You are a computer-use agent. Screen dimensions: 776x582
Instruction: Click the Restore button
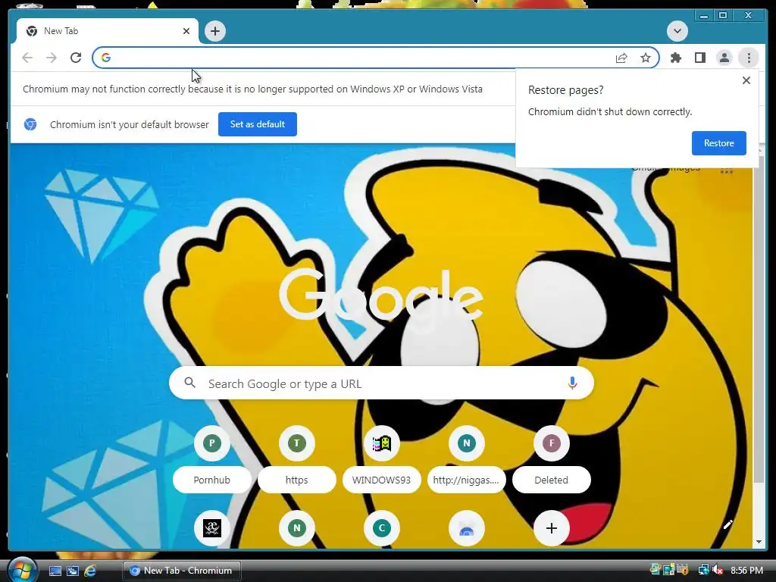(718, 143)
